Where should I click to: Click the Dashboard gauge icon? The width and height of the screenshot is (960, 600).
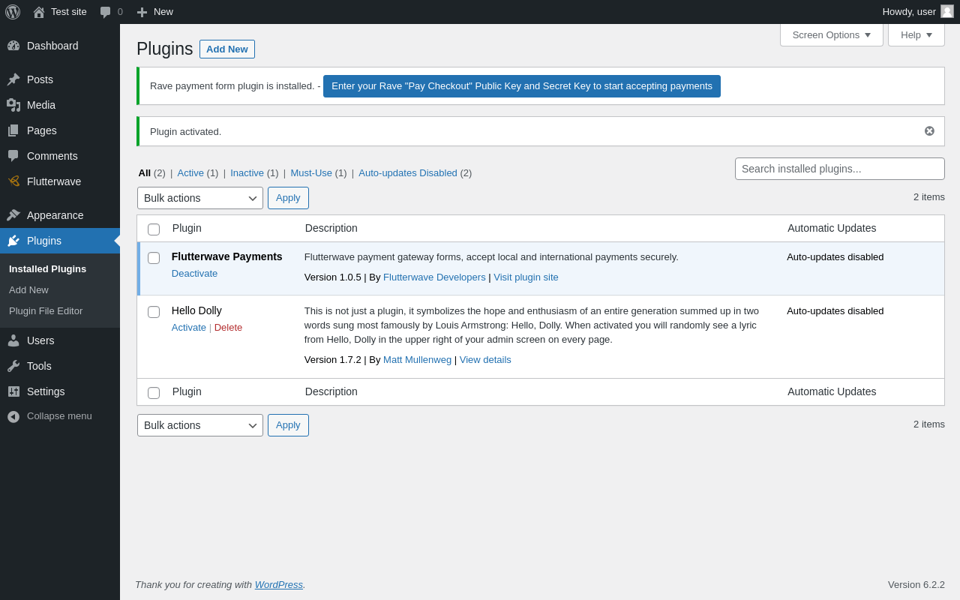tap(13, 46)
